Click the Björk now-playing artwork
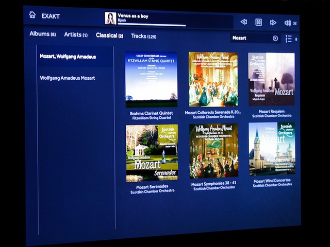Screen dimensions: 330x247 coord(110,19)
